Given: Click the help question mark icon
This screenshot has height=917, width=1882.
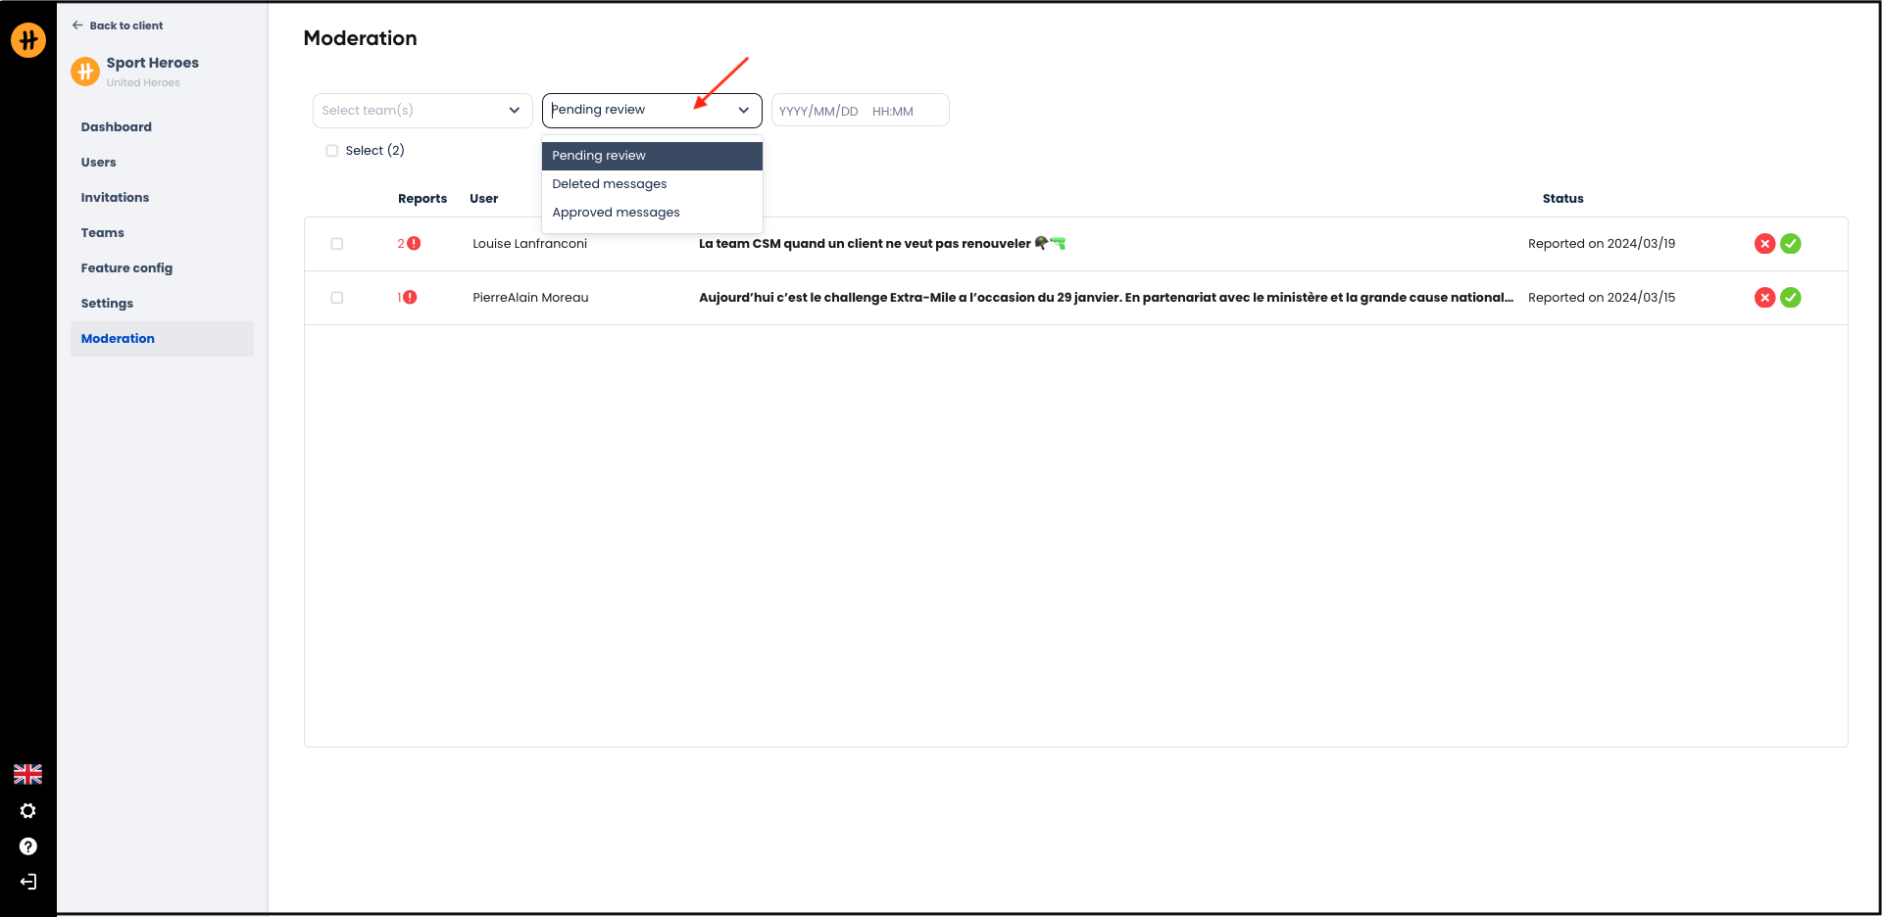Looking at the screenshot, I should (x=27, y=846).
